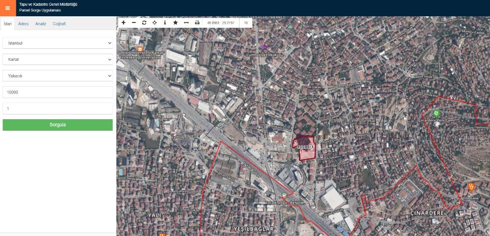
Task: Open the Yakacık neighborhood dropdown
Action: point(57,76)
